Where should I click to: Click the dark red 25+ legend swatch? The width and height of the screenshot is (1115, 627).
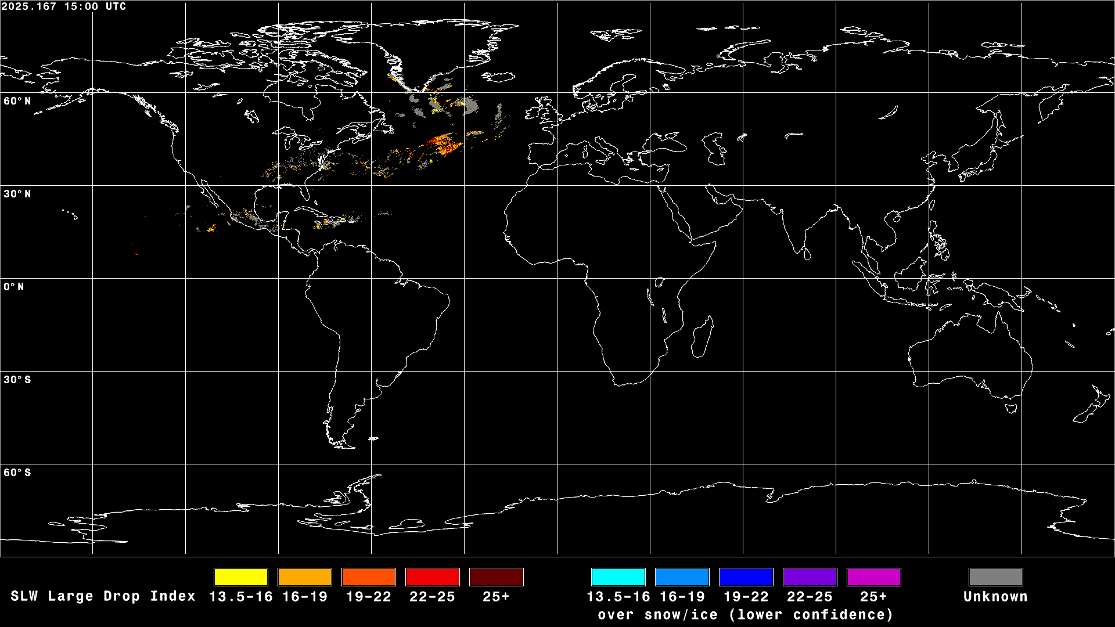point(497,577)
